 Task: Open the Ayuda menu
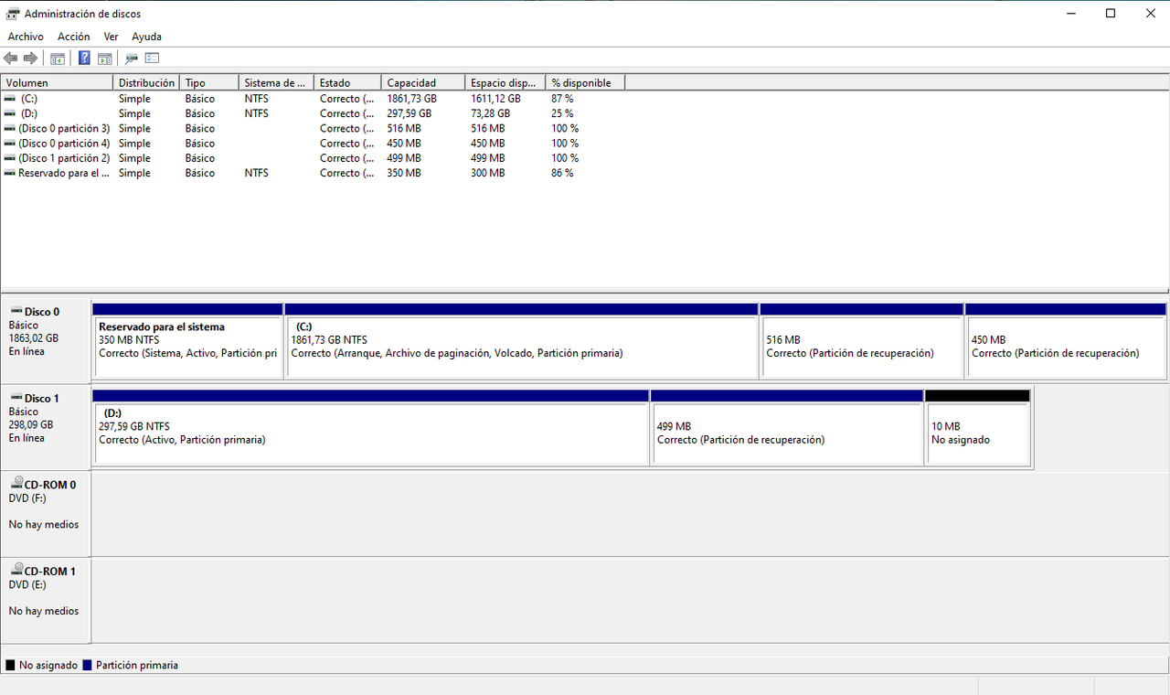pos(146,37)
